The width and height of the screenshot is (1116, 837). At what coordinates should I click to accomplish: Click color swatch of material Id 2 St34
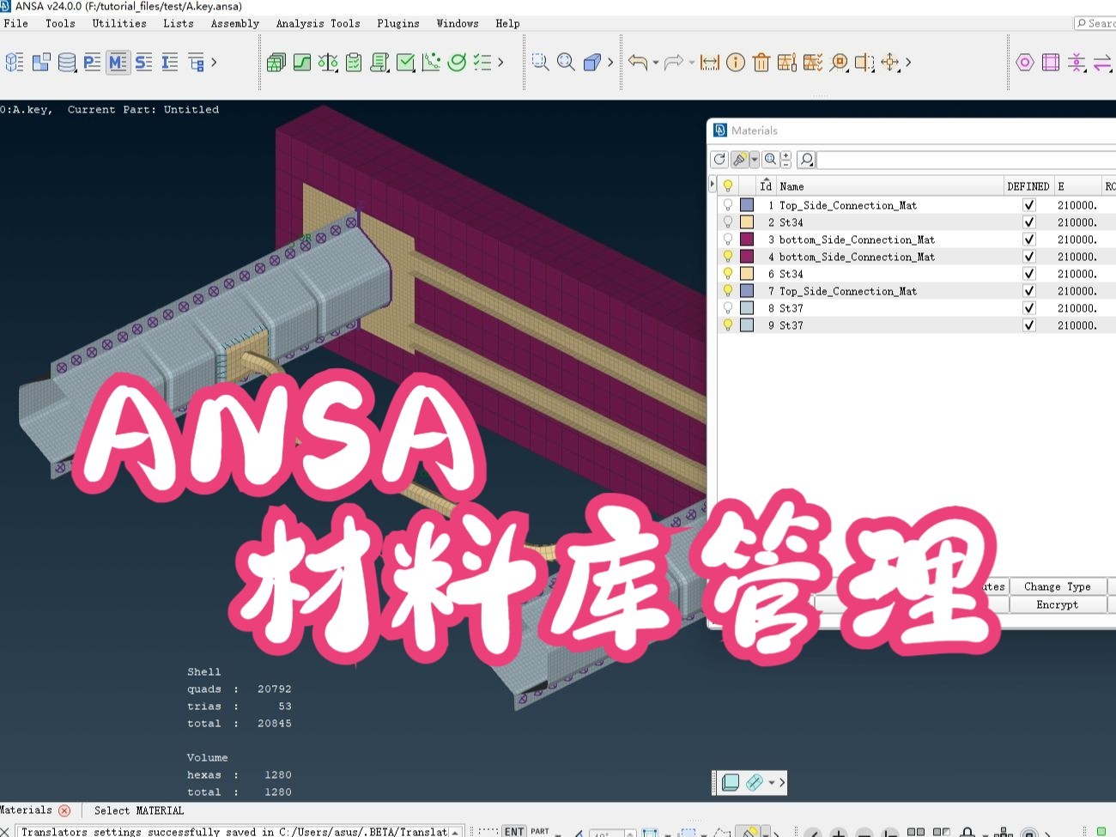tap(747, 222)
